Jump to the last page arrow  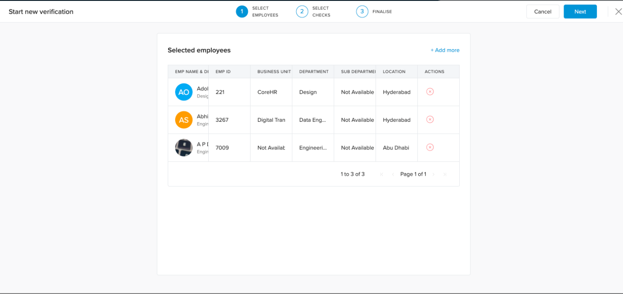tap(445, 174)
